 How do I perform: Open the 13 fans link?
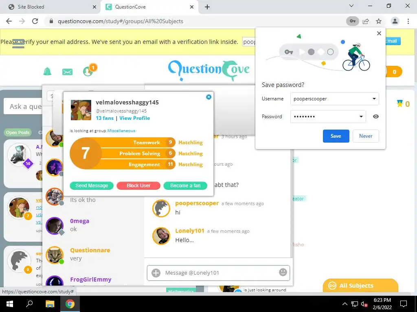point(105,118)
